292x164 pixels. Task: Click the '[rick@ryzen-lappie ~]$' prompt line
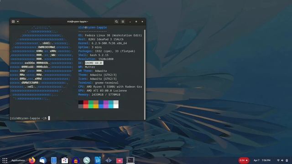click(x=30, y=118)
